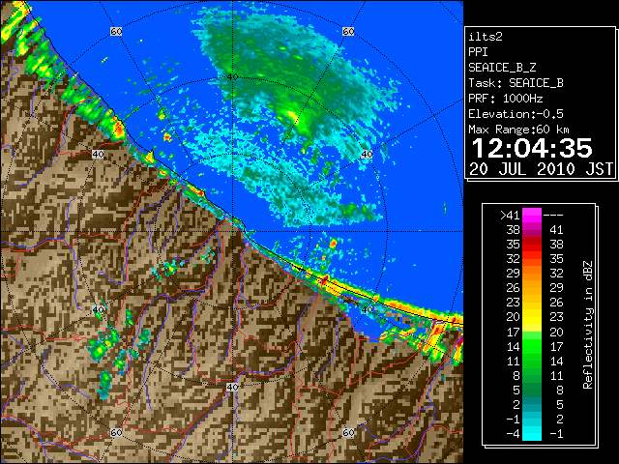Pick the dark green 5–8 dBZ swatch
This screenshot has height=464, width=619.
point(532,390)
